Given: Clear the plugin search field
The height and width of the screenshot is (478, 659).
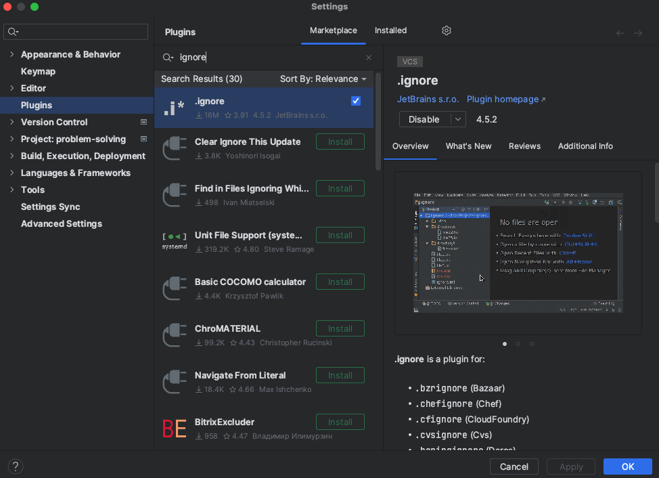Looking at the screenshot, I should [x=369, y=58].
